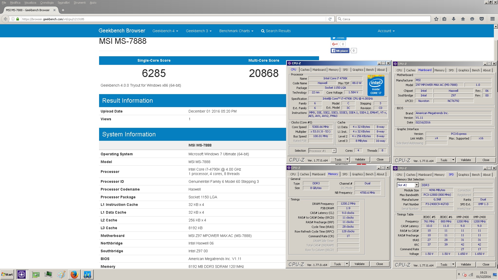
Task: Switch to Graphics tab in CPU-Z SPD window
Action: (x=464, y=175)
